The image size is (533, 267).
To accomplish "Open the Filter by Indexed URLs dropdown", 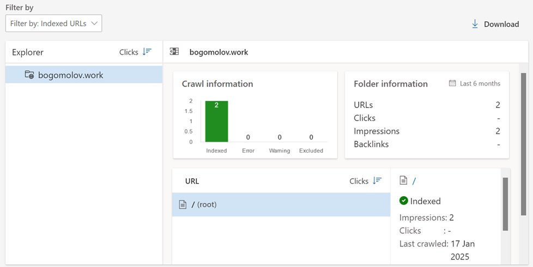I will [x=53, y=23].
